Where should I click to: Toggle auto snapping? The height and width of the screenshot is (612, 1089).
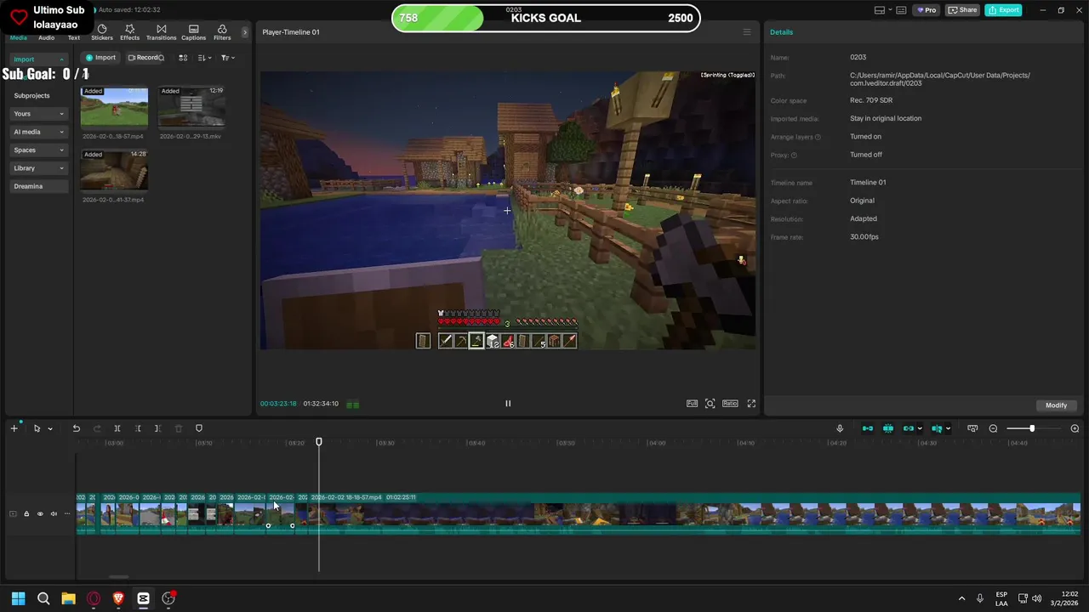[888, 428]
